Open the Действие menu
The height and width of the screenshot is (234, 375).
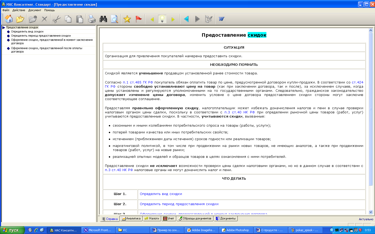19,10
